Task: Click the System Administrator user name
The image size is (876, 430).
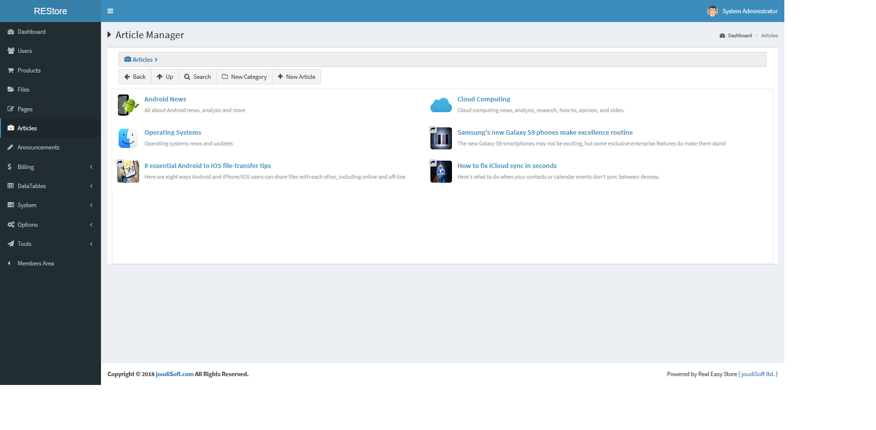Action: click(x=750, y=11)
